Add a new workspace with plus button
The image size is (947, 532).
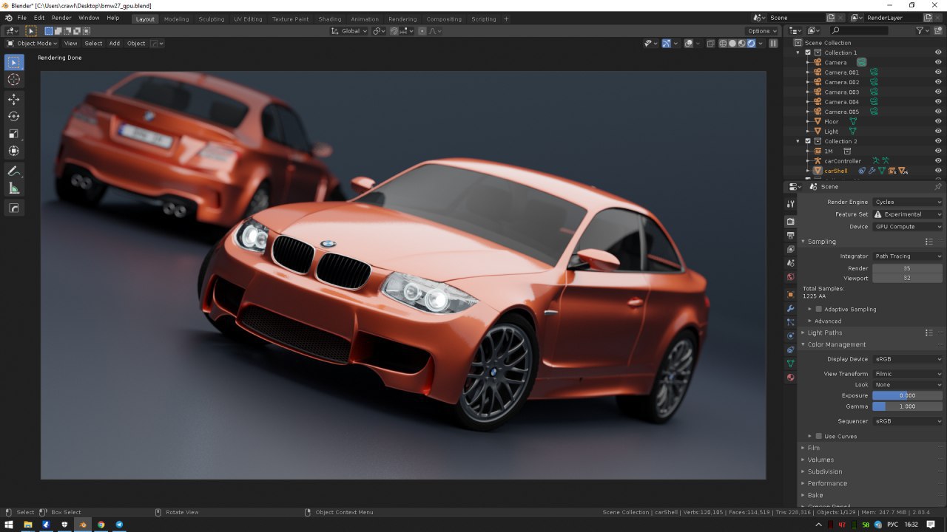506,19
